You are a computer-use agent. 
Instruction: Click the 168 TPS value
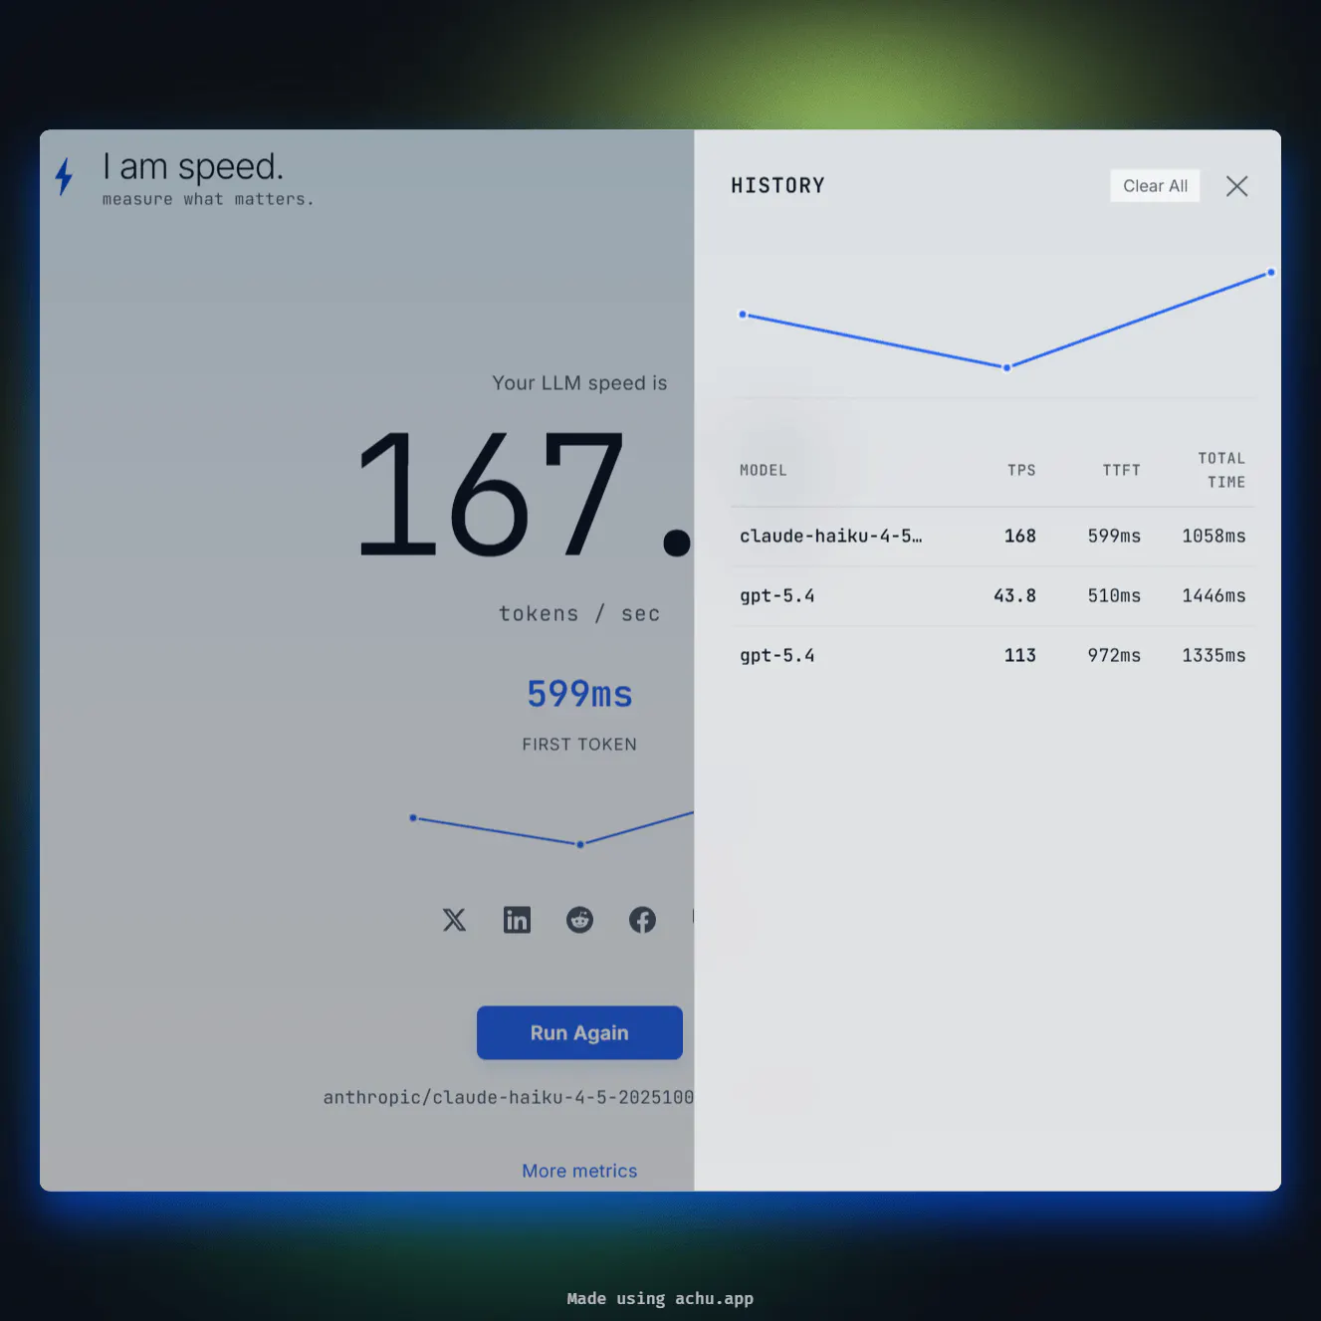[x=1020, y=537]
